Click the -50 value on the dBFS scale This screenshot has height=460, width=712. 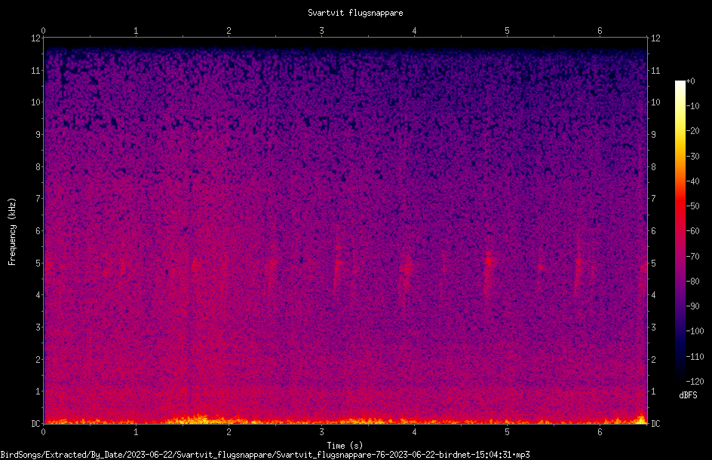(x=692, y=206)
